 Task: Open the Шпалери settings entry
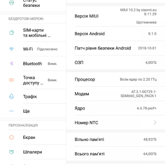33,152
